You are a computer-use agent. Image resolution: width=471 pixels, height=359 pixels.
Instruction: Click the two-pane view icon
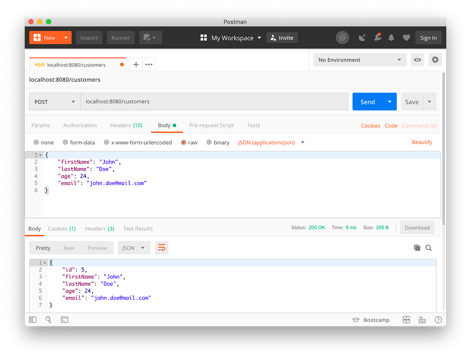[x=406, y=319]
